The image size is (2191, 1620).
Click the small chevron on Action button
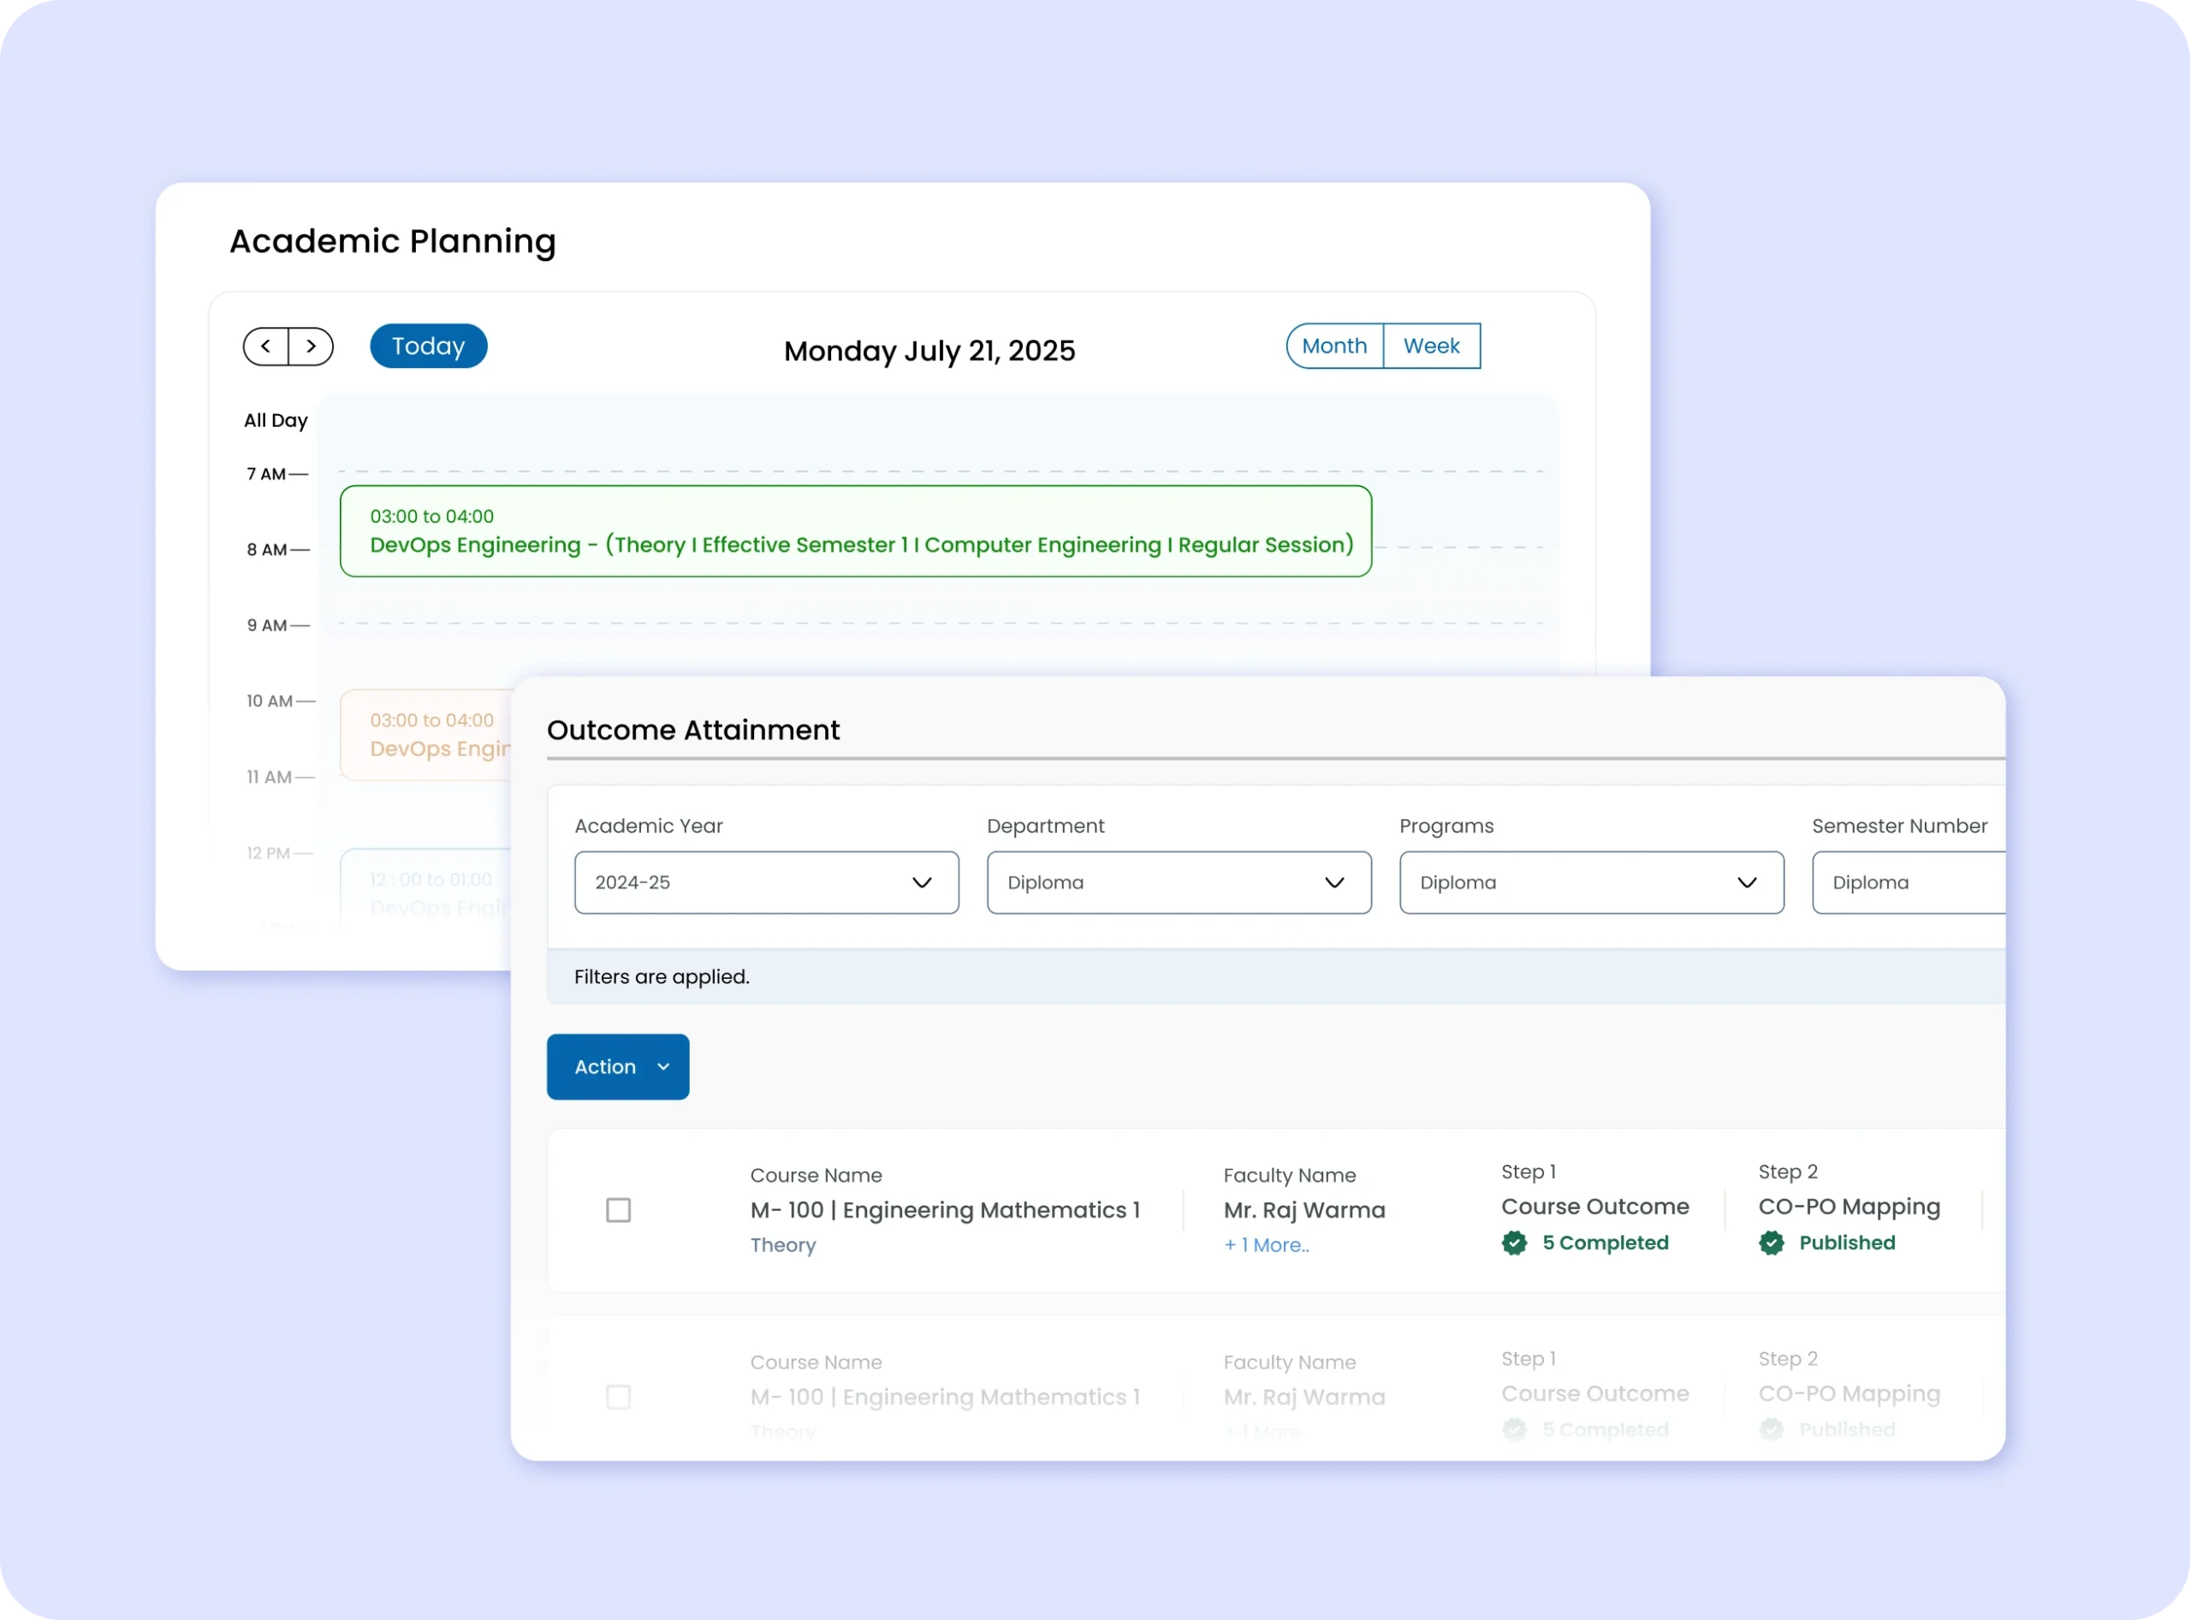coord(663,1067)
